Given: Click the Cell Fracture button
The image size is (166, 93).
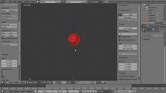Looking at the screenshot, I should coord(9,45).
